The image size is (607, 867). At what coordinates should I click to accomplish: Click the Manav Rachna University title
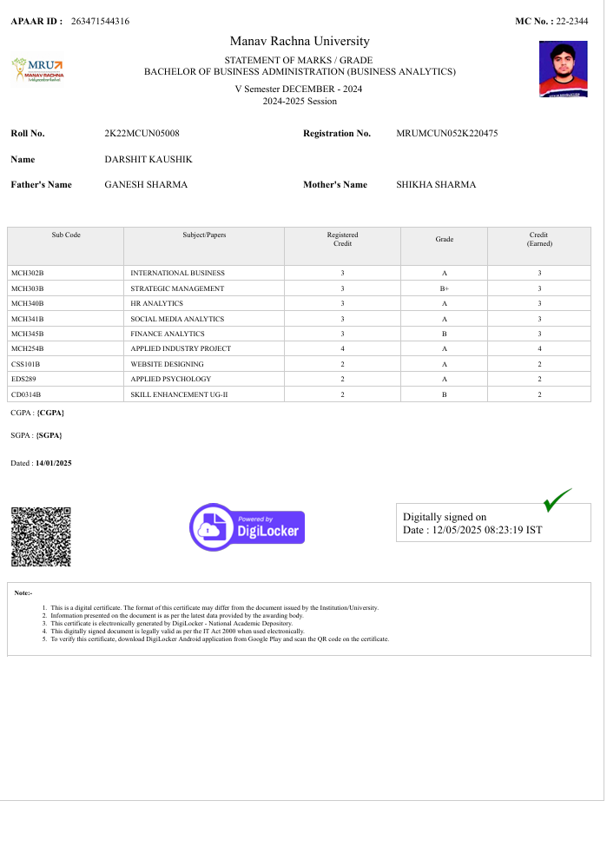[300, 41]
